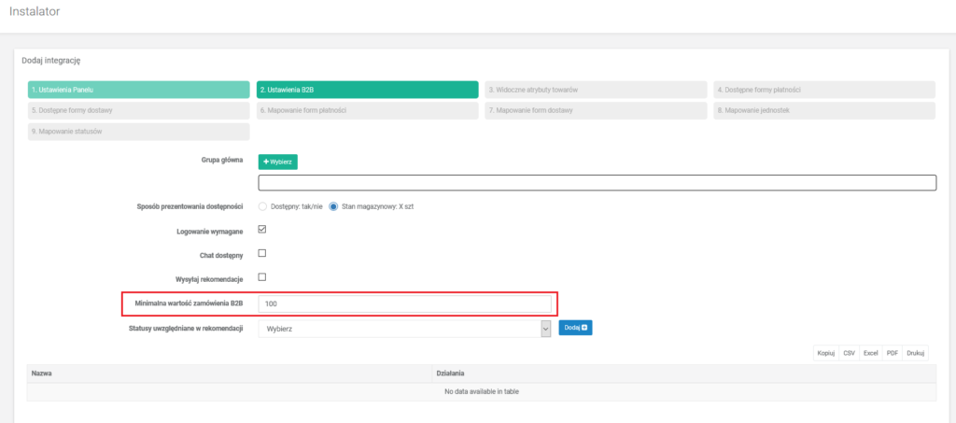Export the table using the CSV button

[850, 354]
